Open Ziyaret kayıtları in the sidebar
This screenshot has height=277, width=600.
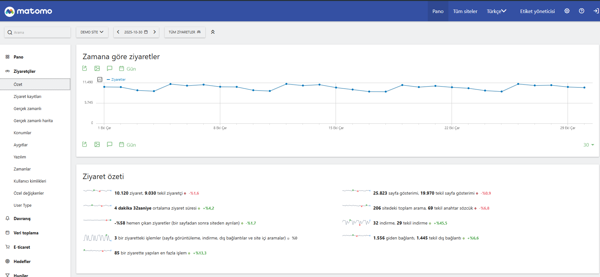[27, 97]
